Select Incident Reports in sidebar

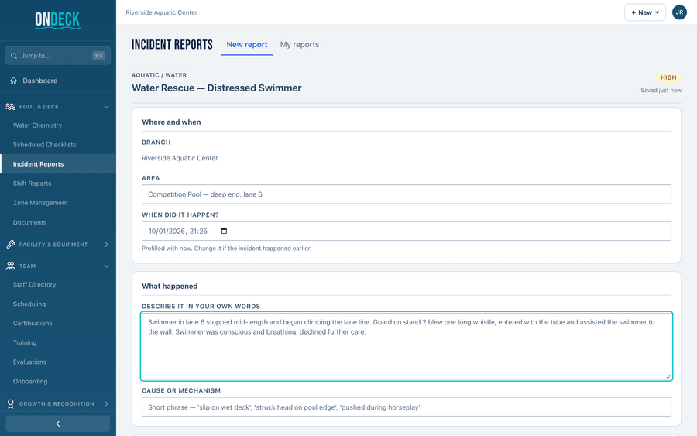[58, 164]
